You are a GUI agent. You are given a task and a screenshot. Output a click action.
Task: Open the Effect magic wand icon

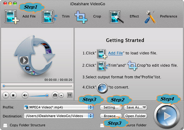[116, 17]
